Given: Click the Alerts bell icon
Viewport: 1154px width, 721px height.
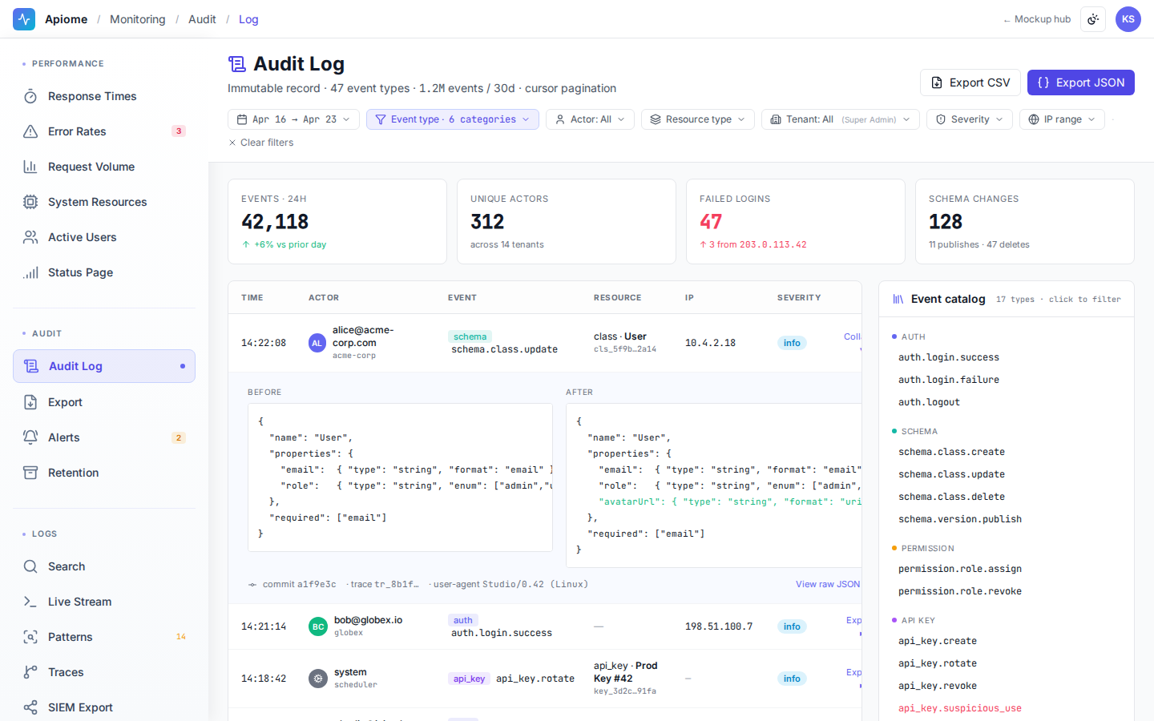Looking at the screenshot, I should tap(30, 437).
